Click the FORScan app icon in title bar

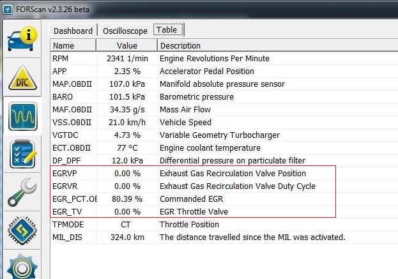pyautogui.click(x=8, y=8)
